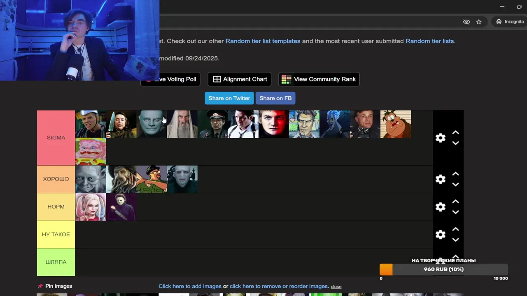Open settings gear for ХОРОШО row

(x=441, y=179)
